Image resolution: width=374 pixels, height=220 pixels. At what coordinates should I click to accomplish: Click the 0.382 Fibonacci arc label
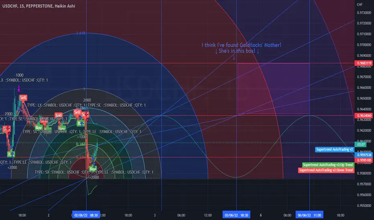81,144
